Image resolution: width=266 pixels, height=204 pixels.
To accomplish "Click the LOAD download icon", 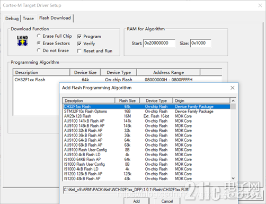I will pyautogui.click(x=22, y=41).
